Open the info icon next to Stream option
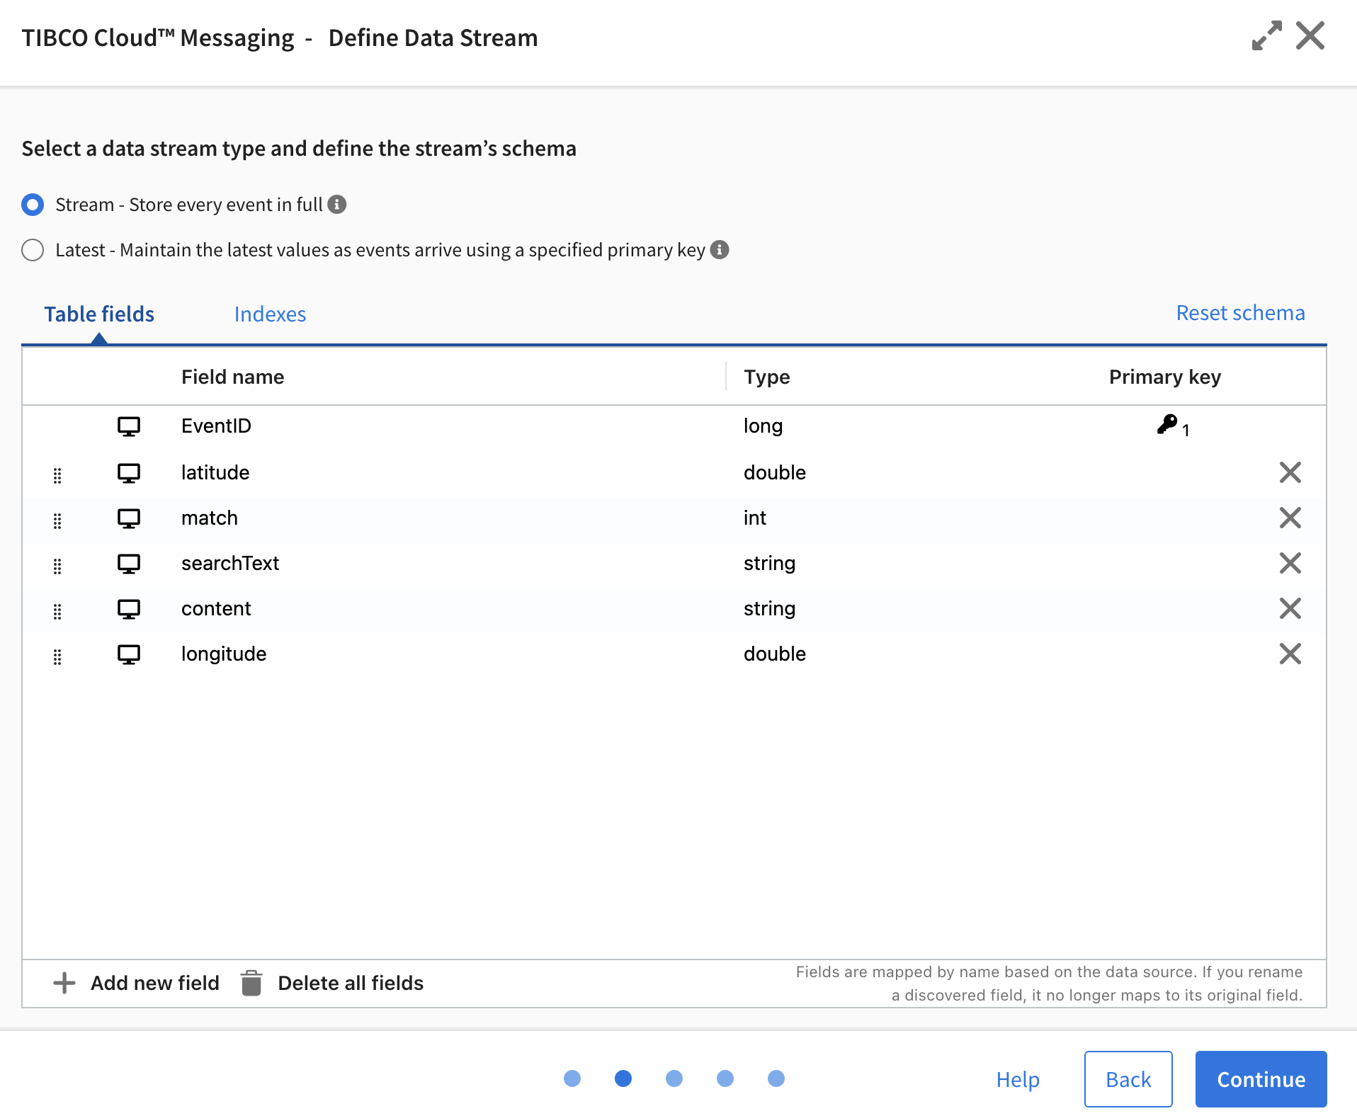Screen dimensions: 1357x1116 pos(337,205)
